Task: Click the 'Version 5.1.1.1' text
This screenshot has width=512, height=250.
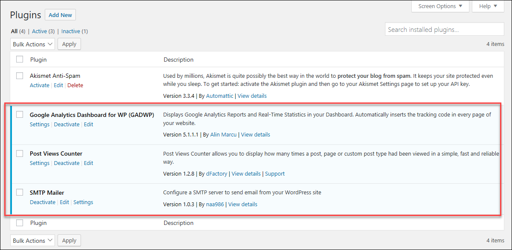Action: [182, 134]
